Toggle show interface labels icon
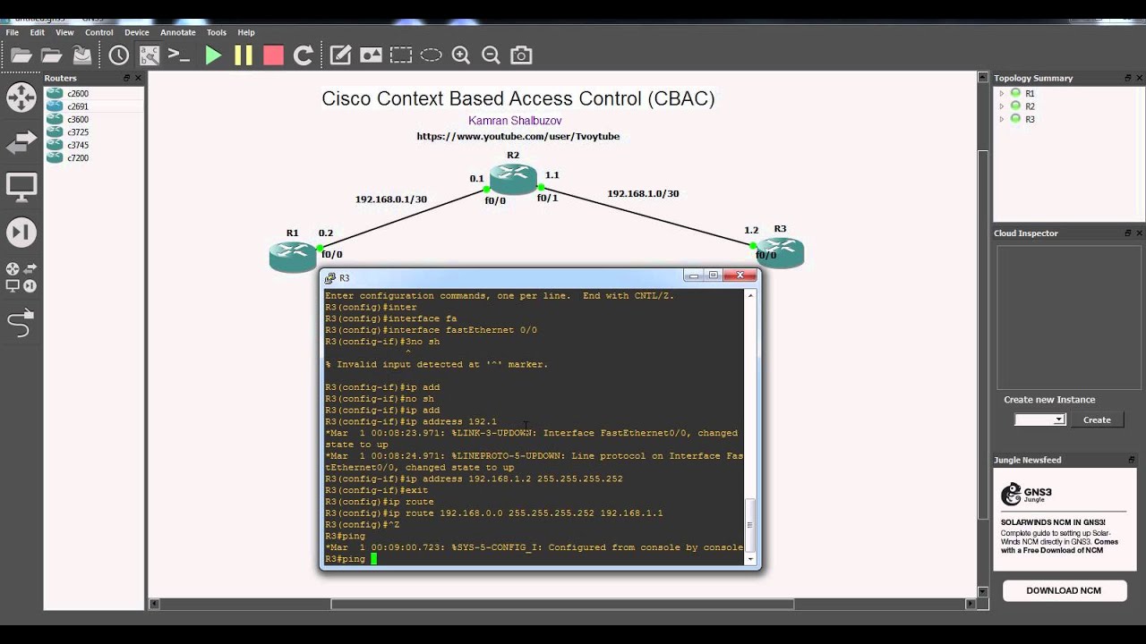This screenshot has width=1146, height=644. point(149,55)
